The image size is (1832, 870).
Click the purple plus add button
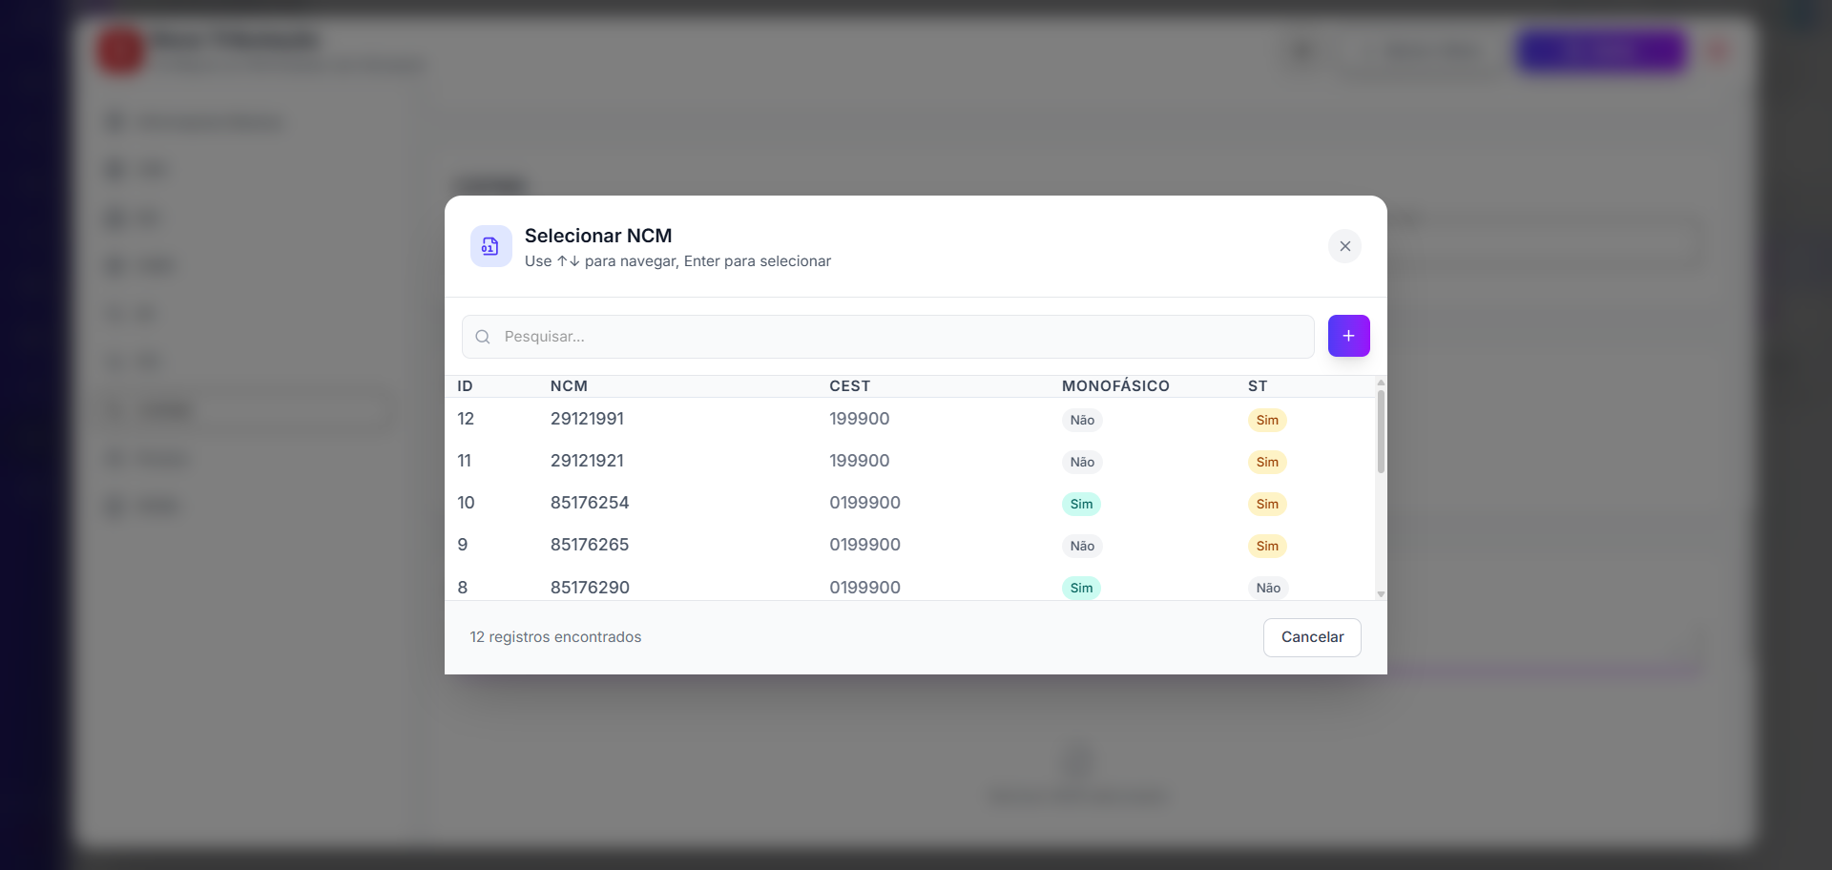pos(1348,336)
